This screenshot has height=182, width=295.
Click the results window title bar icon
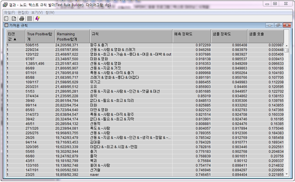click(x=5, y=4)
